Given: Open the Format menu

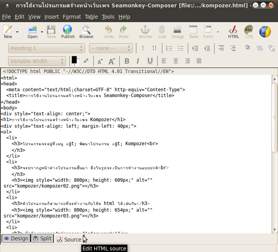Looking at the screenshot, I should (72, 17).
